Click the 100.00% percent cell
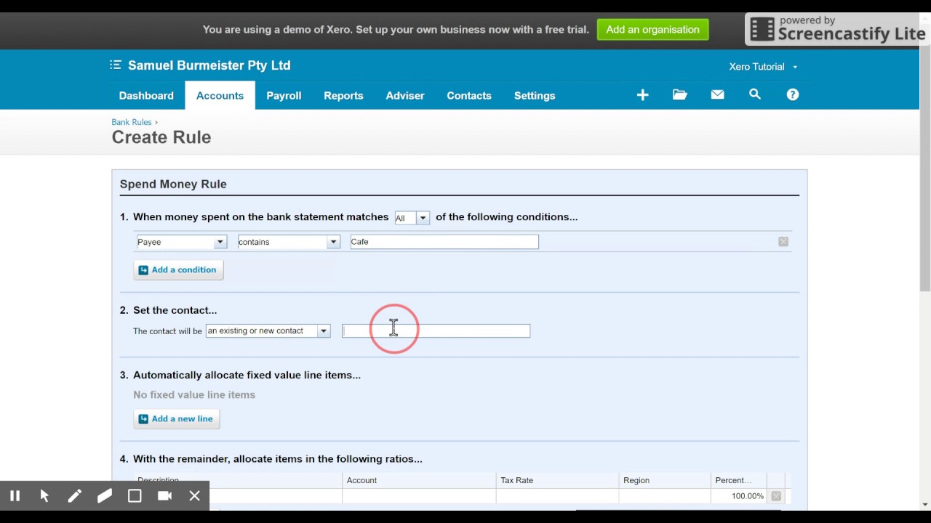The height and width of the screenshot is (523, 931). [739, 496]
